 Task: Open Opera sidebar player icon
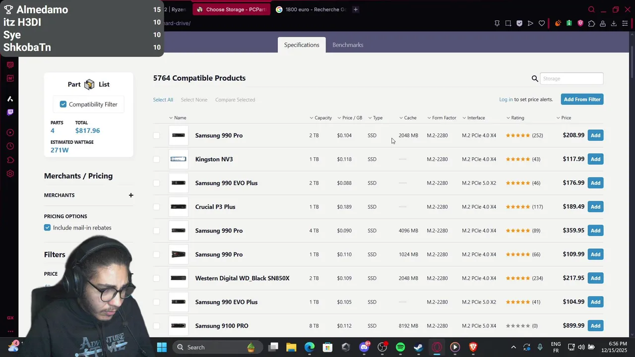[x=10, y=132]
